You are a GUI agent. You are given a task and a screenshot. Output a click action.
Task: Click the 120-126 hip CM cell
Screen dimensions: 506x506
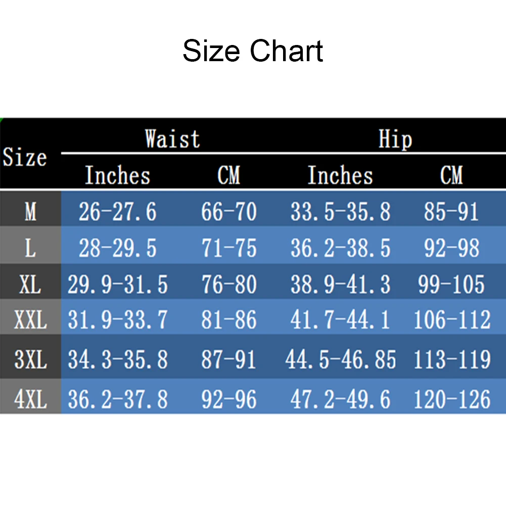click(452, 399)
